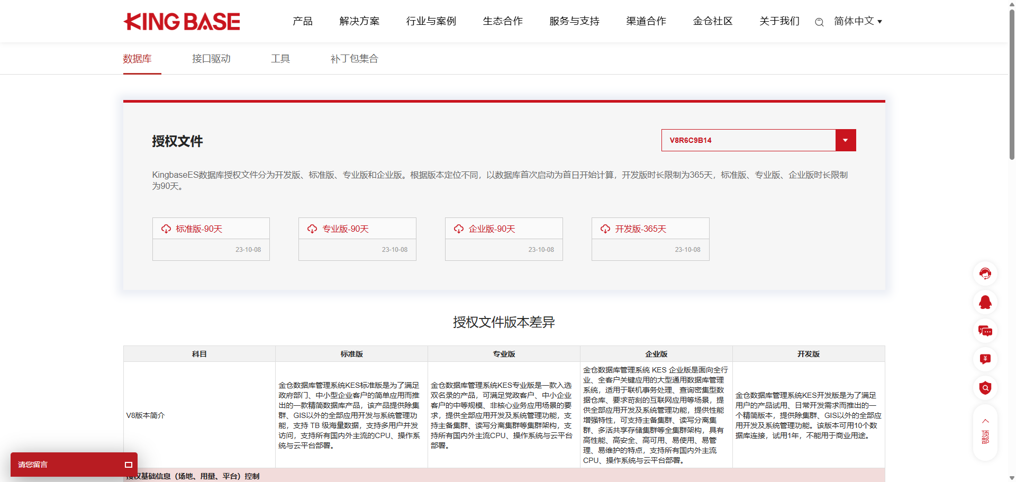The width and height of the screenshot is (1016, 482).
Task: Open the search magnifier icon
Action: (x=819, y=22)
